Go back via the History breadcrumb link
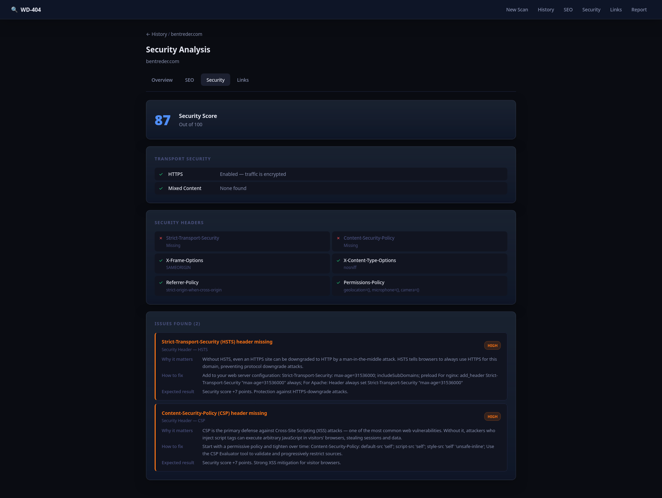 [156, 34]
